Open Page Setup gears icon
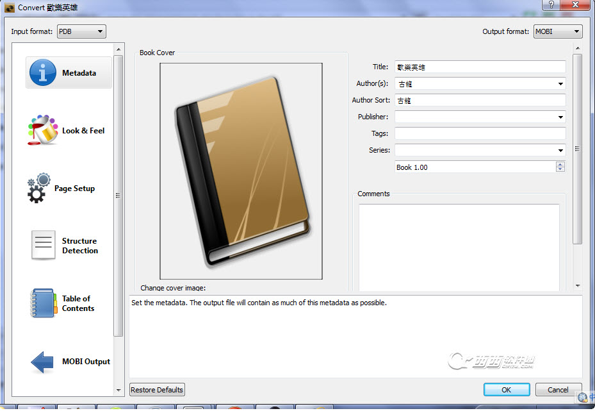This screenshot has height=411, width=595. 40,189
